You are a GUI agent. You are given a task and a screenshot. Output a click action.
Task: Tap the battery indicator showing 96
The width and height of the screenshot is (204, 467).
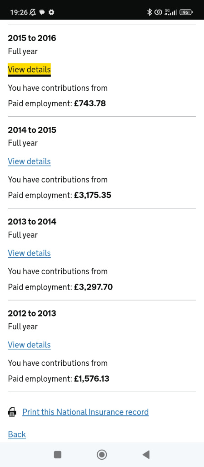coord(186,12)
